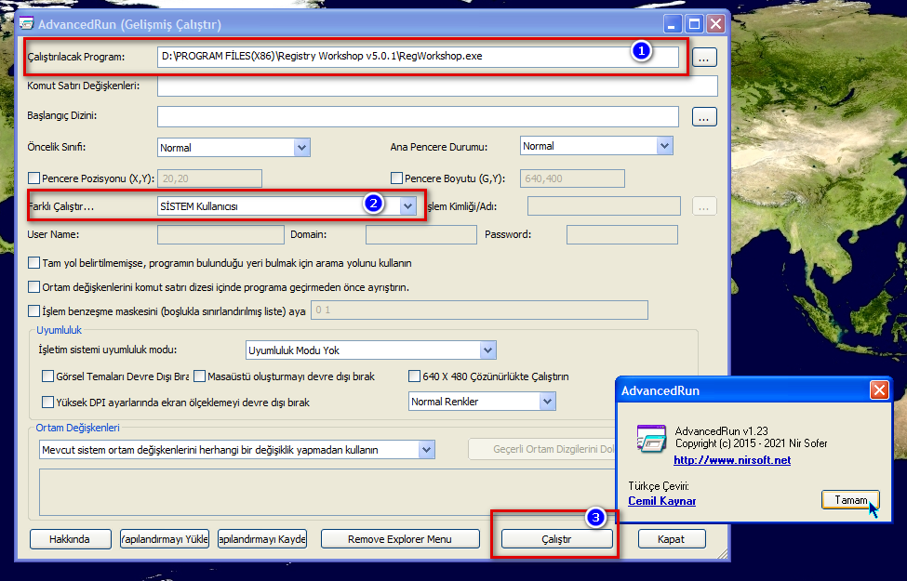Click Remove Explorer Menu button
907x581 pixels.
(x=400, y=539)
